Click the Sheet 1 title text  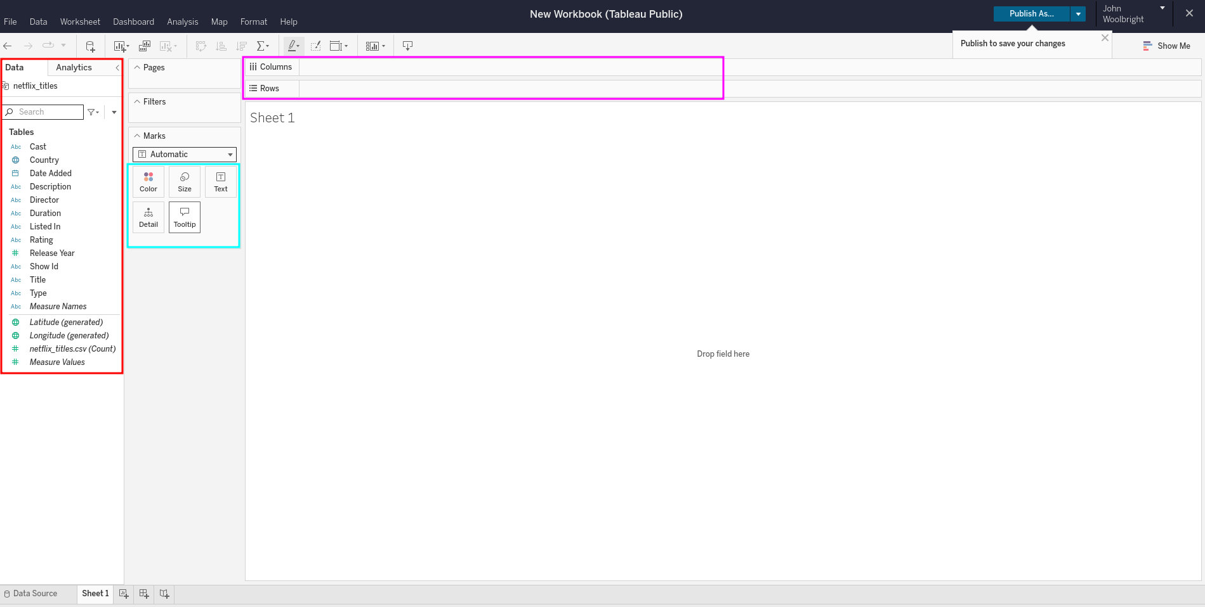pos(272,118)
